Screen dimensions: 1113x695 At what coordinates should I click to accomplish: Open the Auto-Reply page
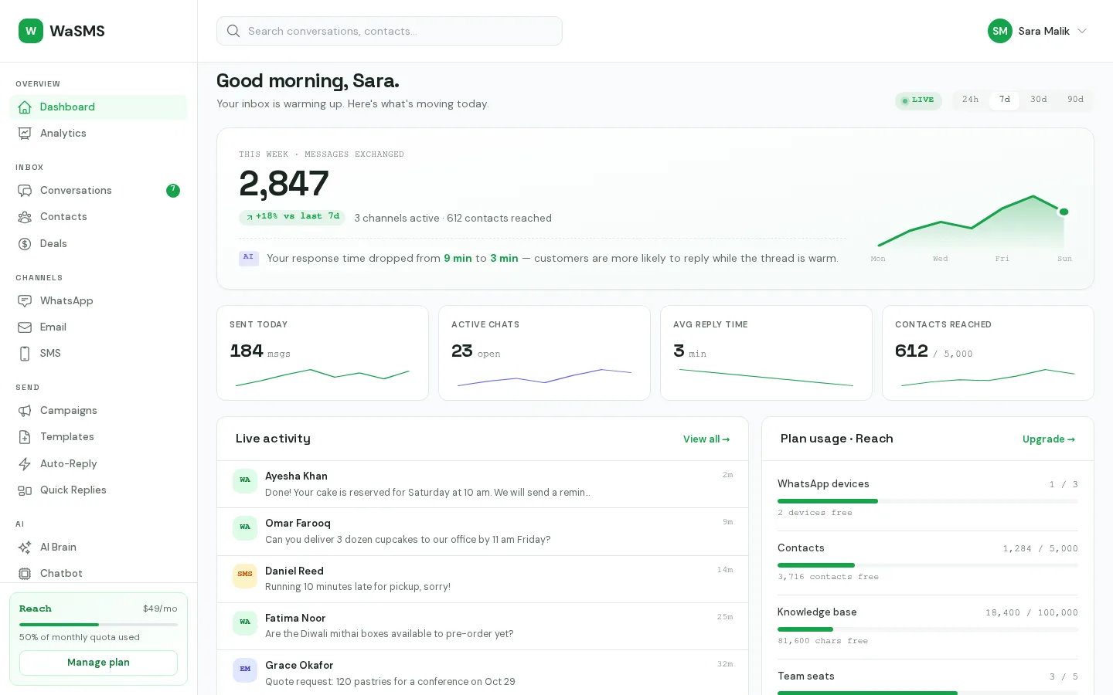tap(98, 464)
